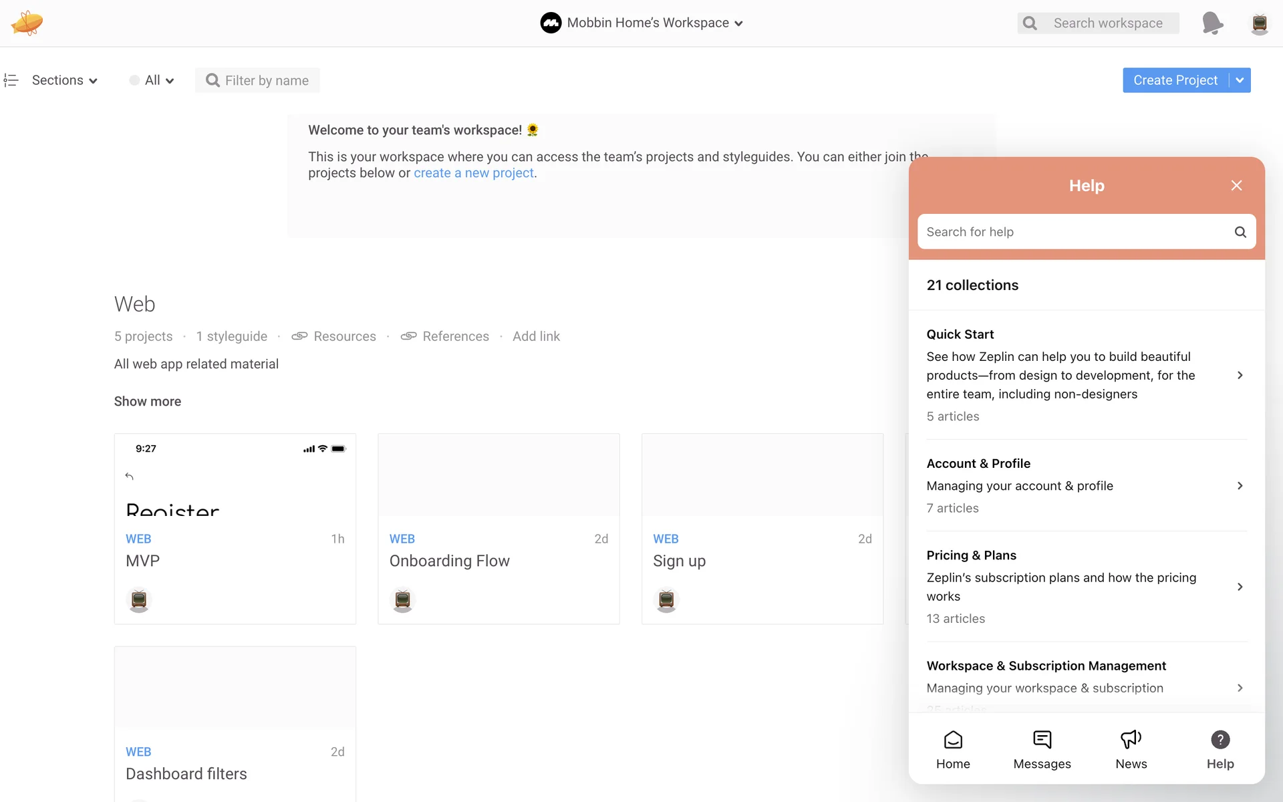Screen dimensions: 1283x802
Task: Expand the Quick Start collection
Action: [1086, 375]
